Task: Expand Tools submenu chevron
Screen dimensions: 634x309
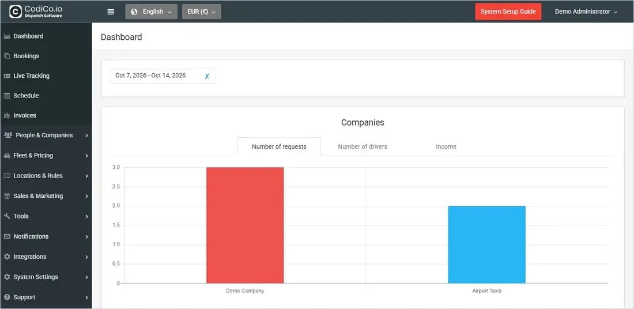Action: click(87, 216)
